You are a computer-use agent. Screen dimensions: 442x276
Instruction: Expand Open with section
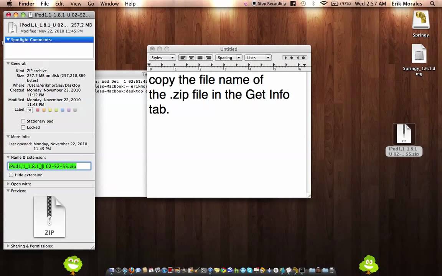point(8,184)
